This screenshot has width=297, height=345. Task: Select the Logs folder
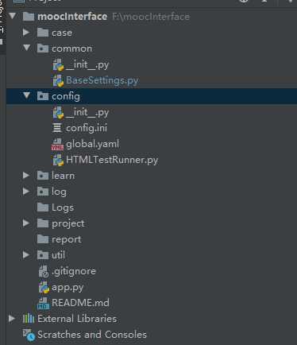tap(56, 207)
